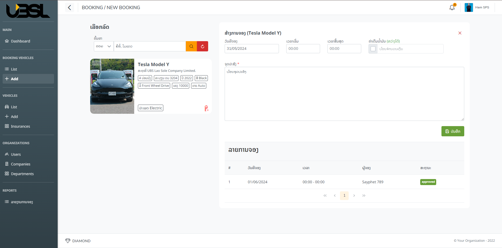Image resolution: width=502 pixels, height=248 pixels.
Task: Open Companies in the sidebar
Action: click(20, 164)
